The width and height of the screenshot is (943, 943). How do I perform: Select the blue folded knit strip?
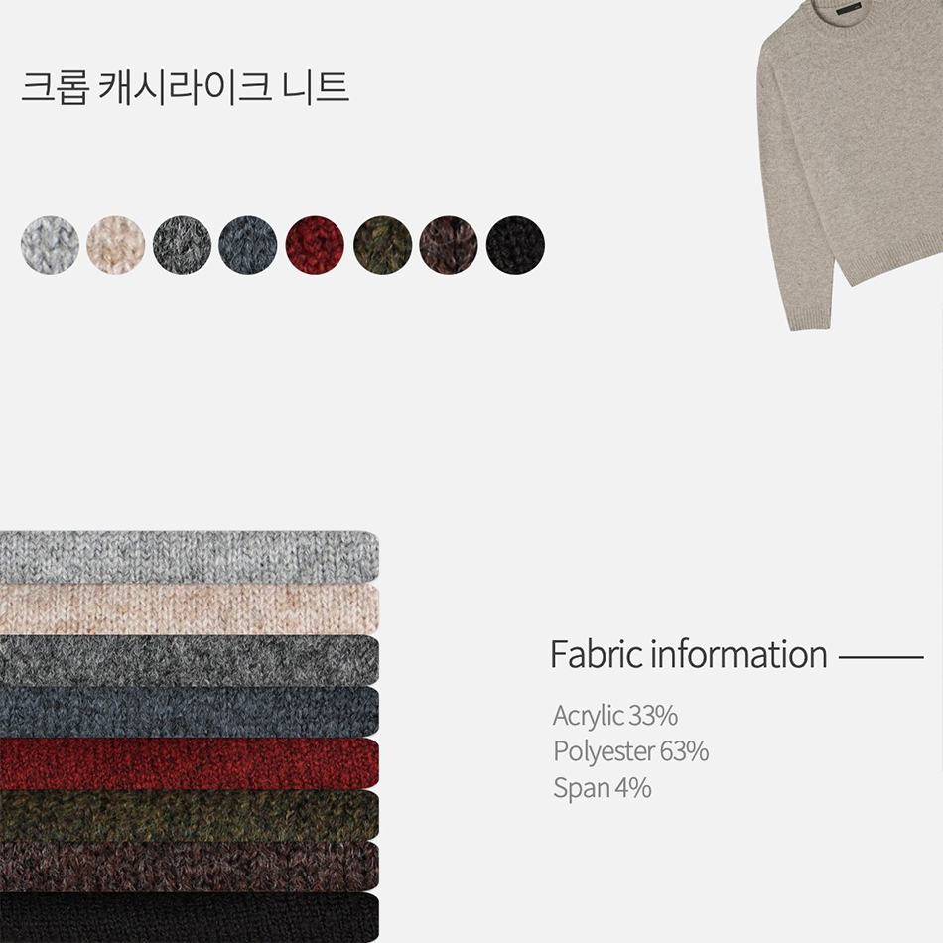[x=190, y=712]
